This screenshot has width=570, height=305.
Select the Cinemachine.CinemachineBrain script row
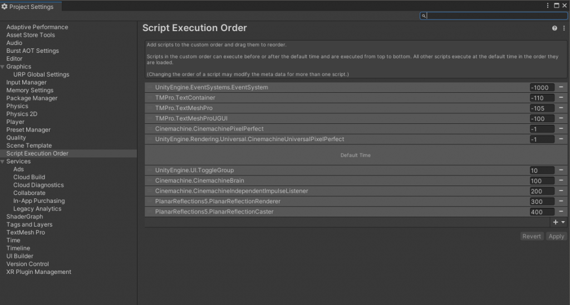point(356,180)
